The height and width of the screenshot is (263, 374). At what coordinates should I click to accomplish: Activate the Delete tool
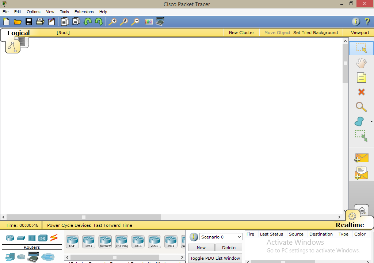click(361, 92)
